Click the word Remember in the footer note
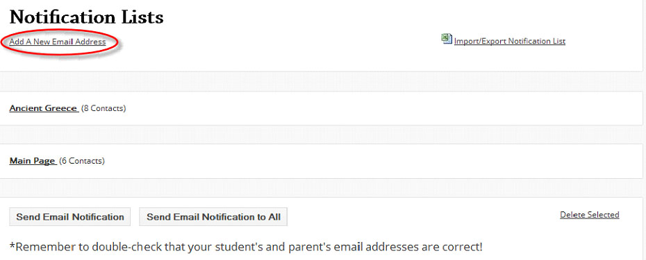646x260 pixels. [41, 248]
